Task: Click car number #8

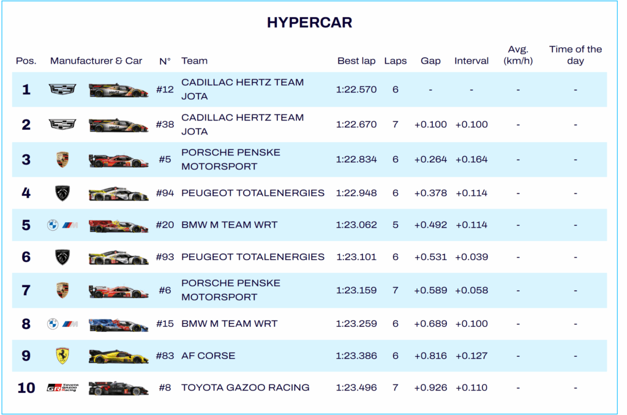Action: click(x=165, y=388)
